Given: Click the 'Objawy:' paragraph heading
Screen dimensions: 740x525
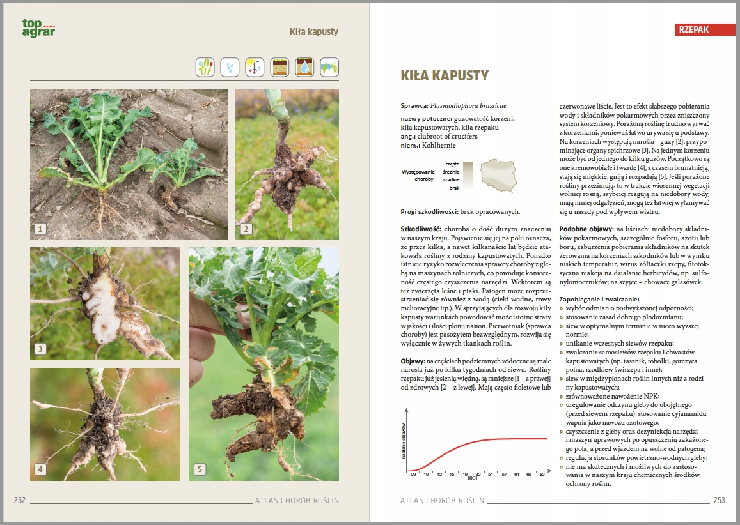Looking at the screenshot, I should pyautogui.click(x=413, y=361).
